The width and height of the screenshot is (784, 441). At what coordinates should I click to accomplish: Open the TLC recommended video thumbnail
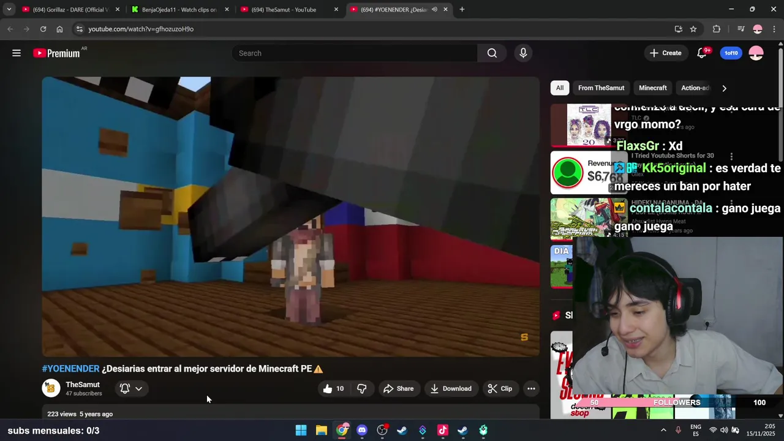pyautogui.click(x=589, y=125)
